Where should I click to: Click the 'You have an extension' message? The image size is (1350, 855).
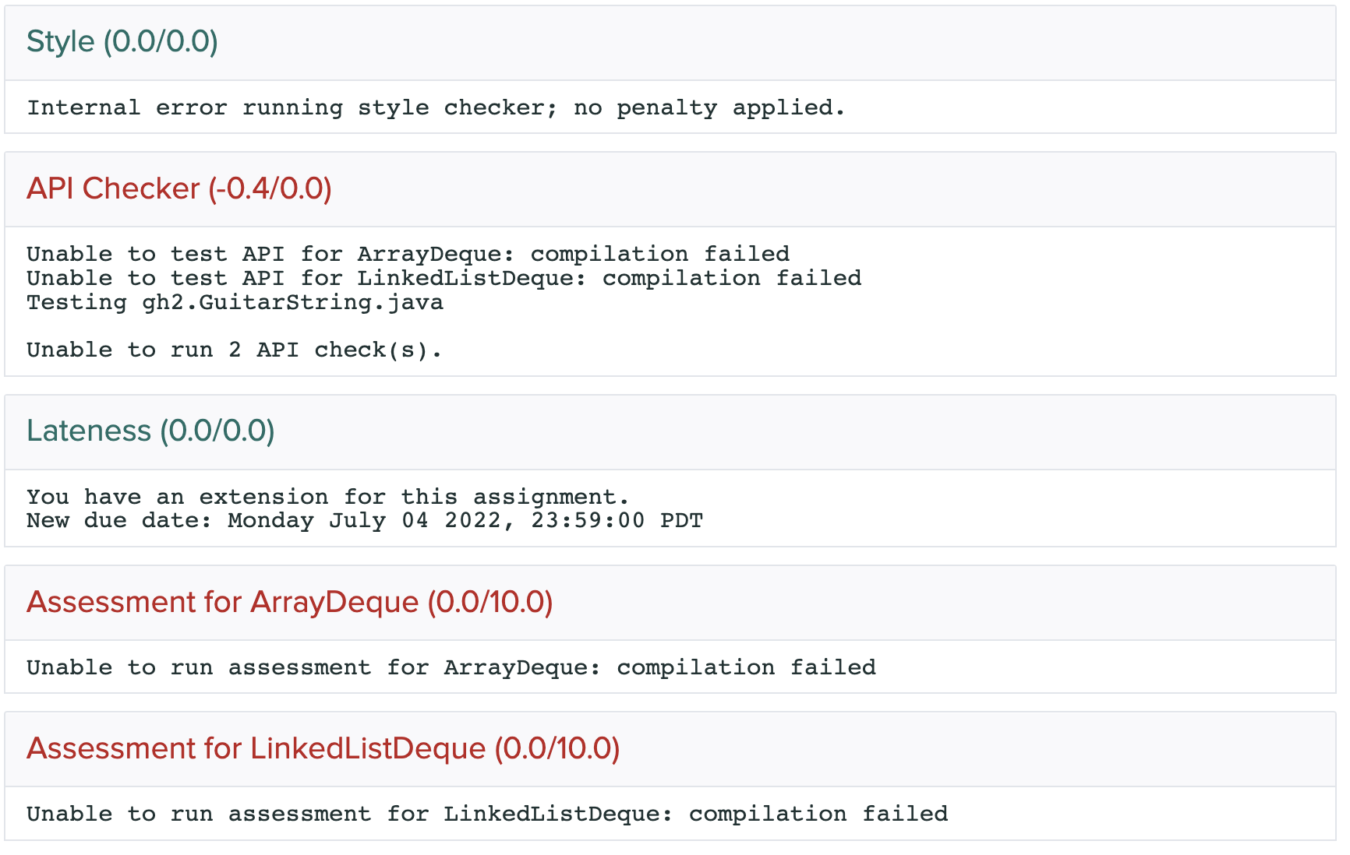(x=327, y=497)
